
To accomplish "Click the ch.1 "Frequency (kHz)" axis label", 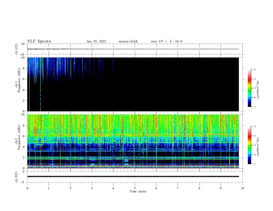I will click(x=19, y=80).
